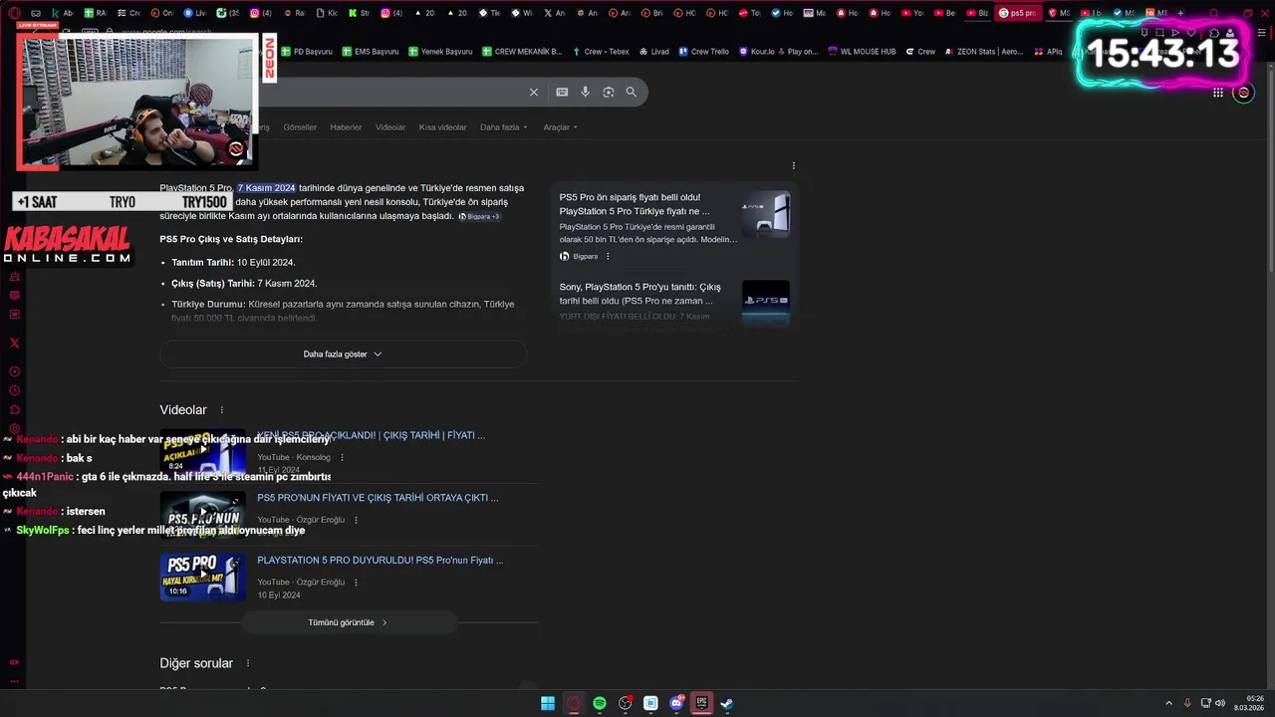Open the GX Corner sidebar icon
Viewport: 1275px width, 717px height.
14,661
